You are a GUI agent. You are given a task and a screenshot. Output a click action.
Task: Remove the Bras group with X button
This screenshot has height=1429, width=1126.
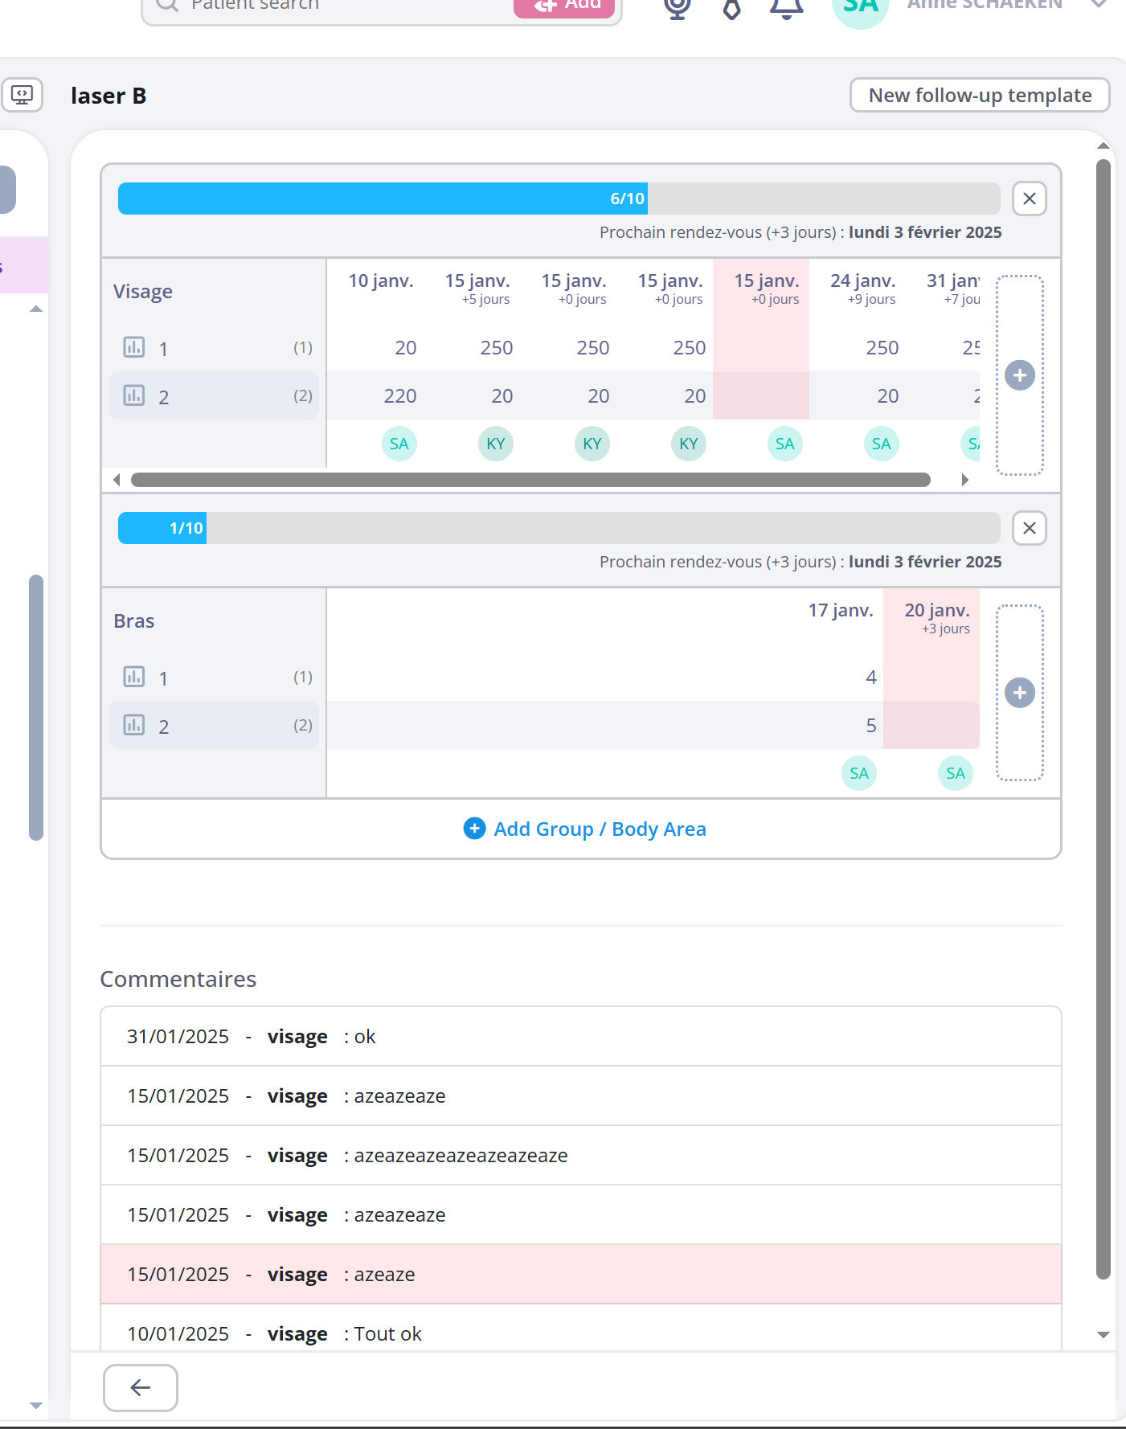(x=1029, y=528)
